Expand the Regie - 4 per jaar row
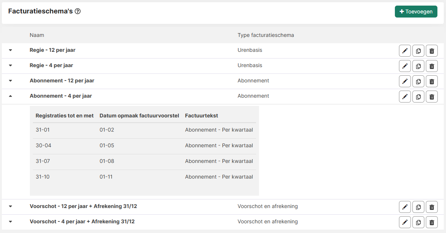The image size is (446, 233). tap(10, 66)
